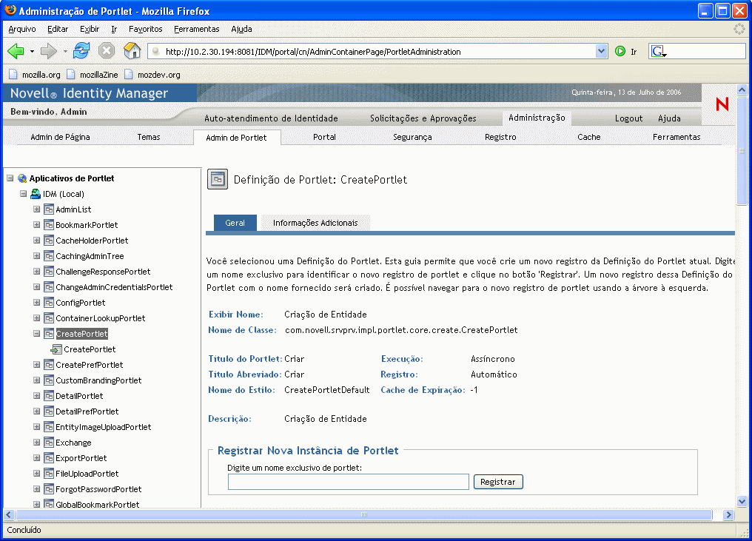Expand the AdminList tree node
The image size is (752, 541).
(x=36, y=209)
